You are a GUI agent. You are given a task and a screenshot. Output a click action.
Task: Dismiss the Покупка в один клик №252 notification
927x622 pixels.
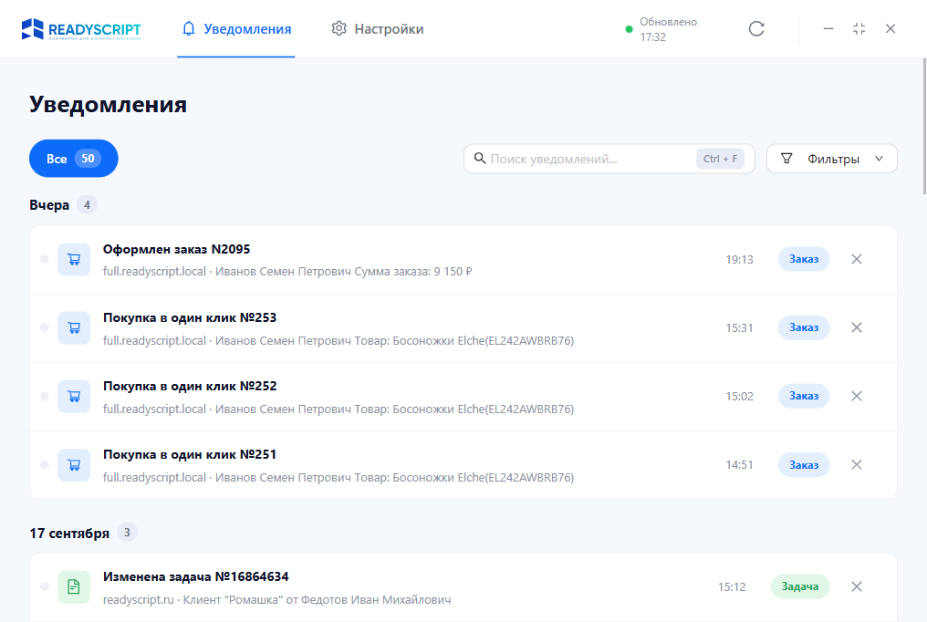click(857, 397)
